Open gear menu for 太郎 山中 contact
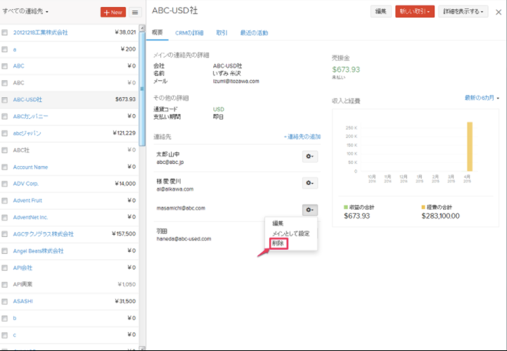 309,156
